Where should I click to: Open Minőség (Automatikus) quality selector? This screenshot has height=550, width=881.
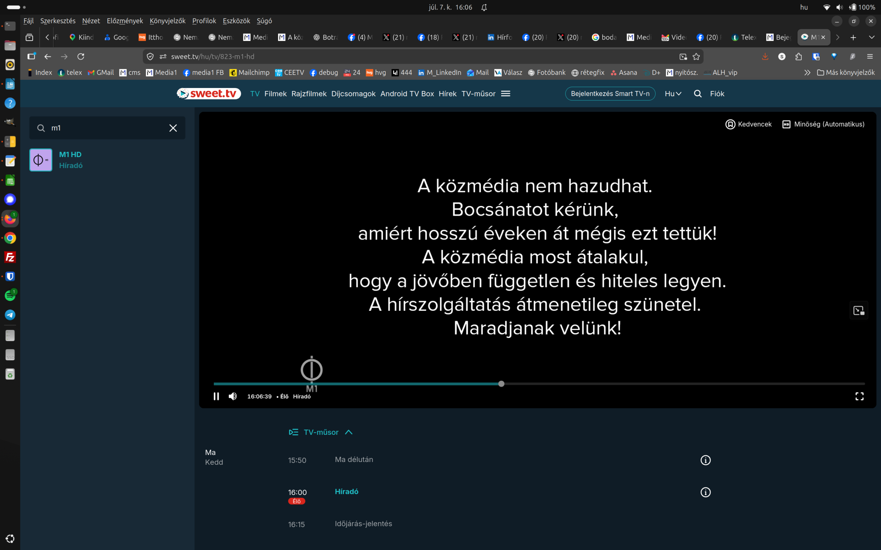tap(823, 124)
